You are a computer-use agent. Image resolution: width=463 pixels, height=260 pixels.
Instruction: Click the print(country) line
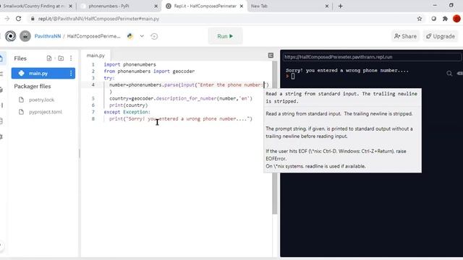pyautogui.click(x=129, y=105)
